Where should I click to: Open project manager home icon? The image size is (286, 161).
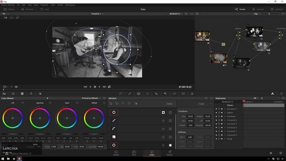271,153
